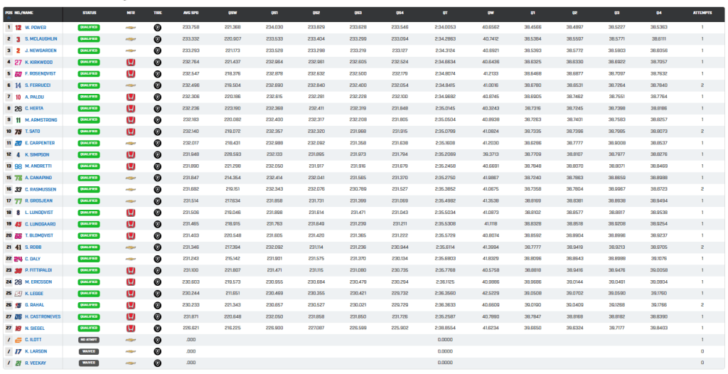Click the Firestone tire icon in M. Ericsson's row

pyautogui.click(x=157, y=282)
